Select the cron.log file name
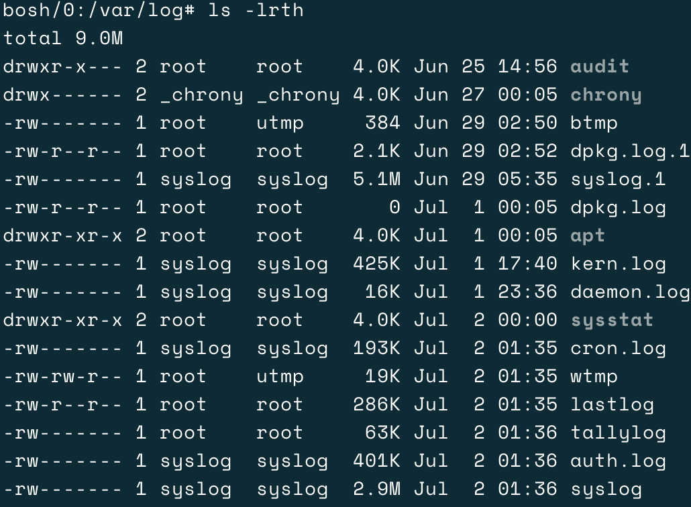The width and height of the screenshot is (691, 507). (618, 348)
